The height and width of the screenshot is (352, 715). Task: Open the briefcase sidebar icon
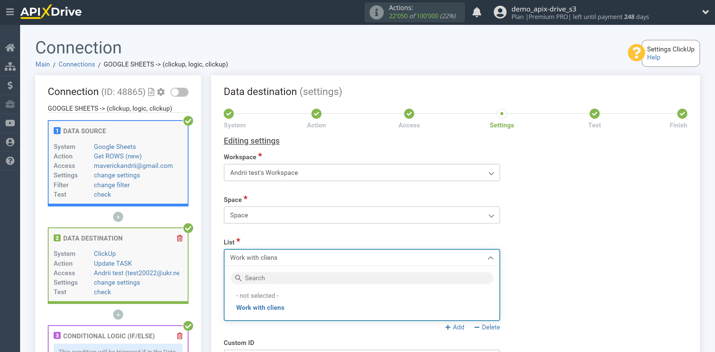pyautogui.click(x=10, y=104)
